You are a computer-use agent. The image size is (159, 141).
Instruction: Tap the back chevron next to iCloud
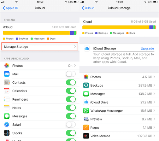click(83, 8)
